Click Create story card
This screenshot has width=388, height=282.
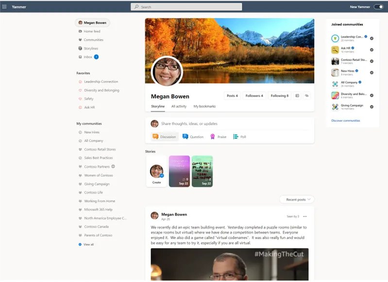(x=157, y=171)
